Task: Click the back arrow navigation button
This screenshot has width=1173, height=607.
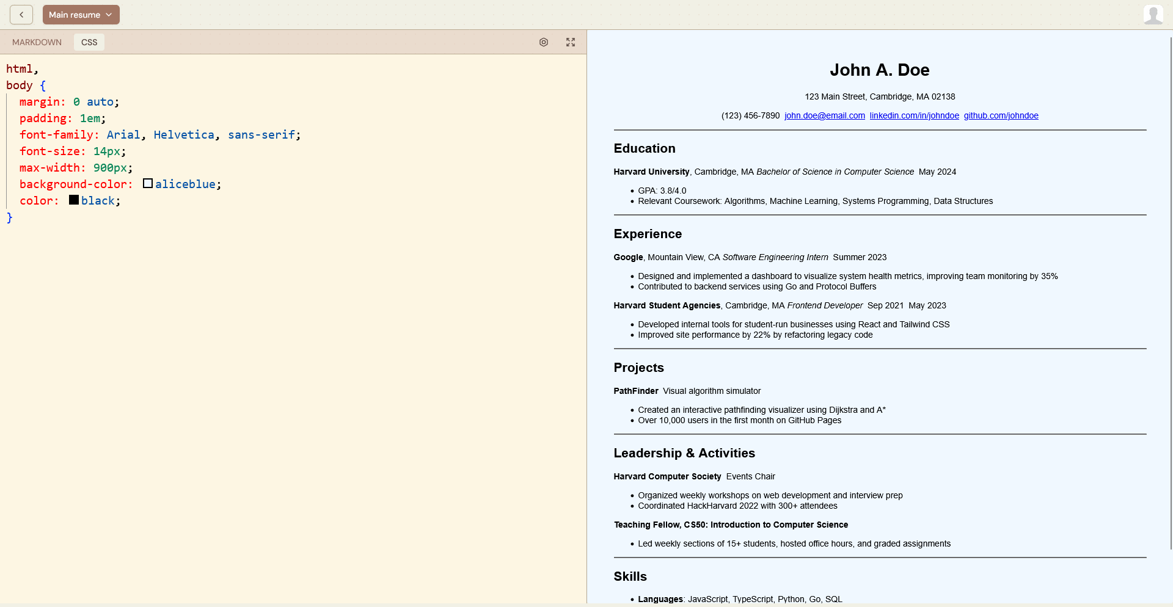Action: coord(21,14)
